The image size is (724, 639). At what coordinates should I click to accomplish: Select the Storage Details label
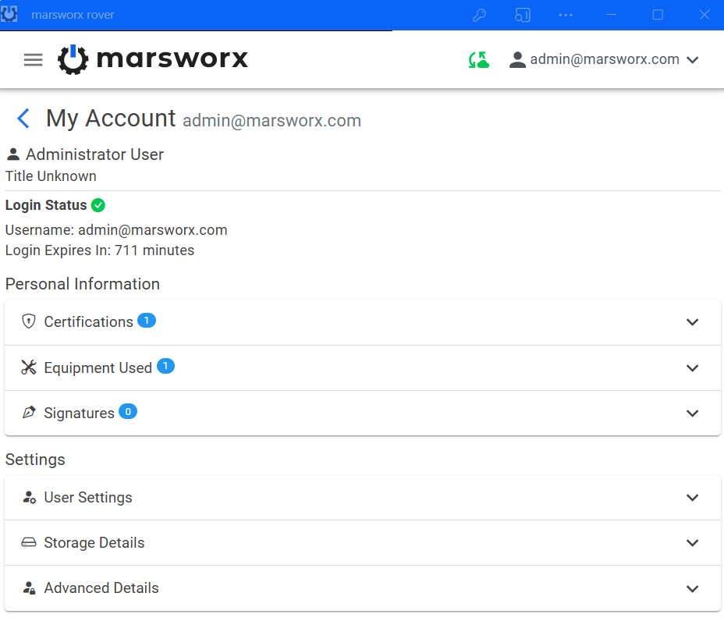(94, 542)
